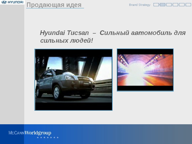Click the bright tunnel video thumbnail

pyautogui.click(x=145, y=70)
